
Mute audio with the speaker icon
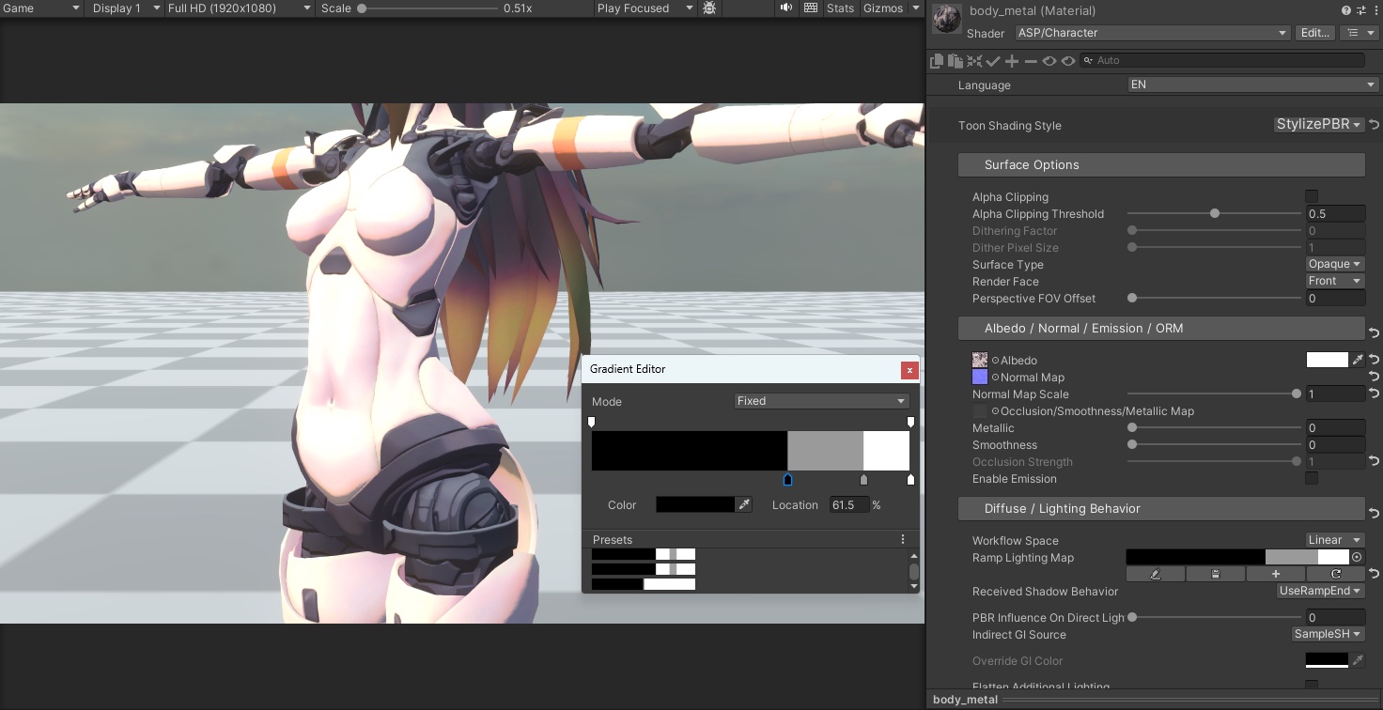[x=785, y=8]
